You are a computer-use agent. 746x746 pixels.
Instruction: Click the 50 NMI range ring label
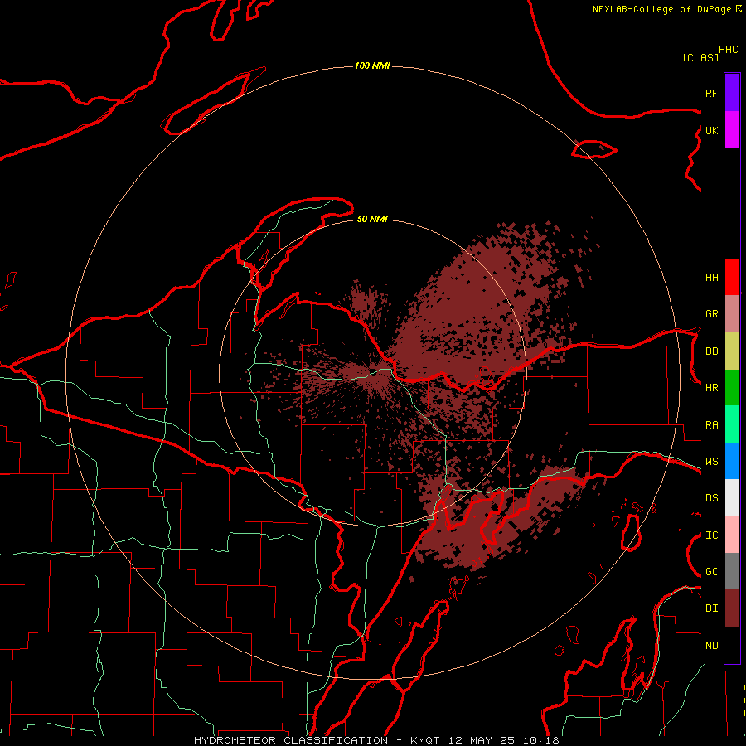[x=372, y=219]
